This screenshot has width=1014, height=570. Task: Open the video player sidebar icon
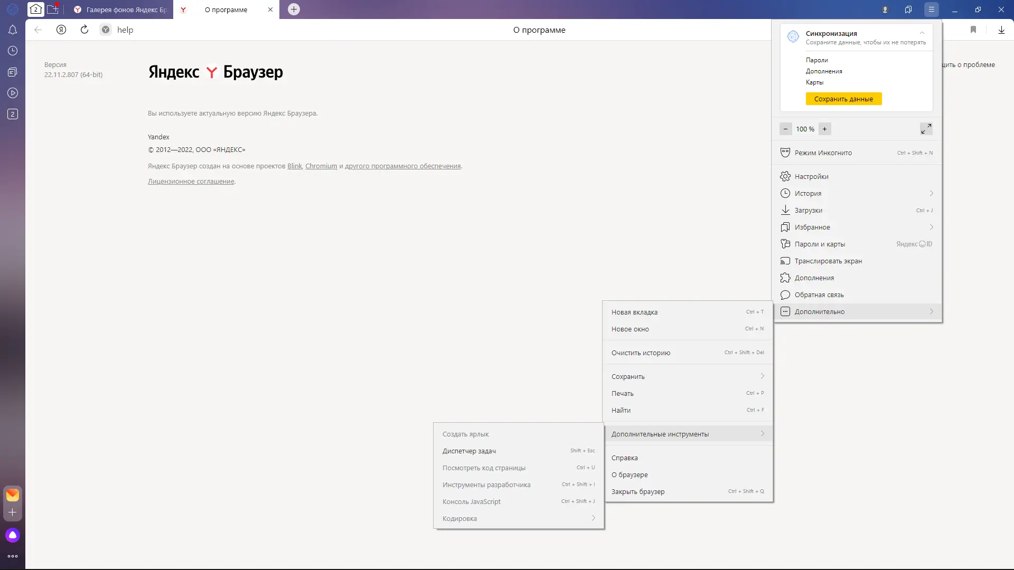tap(13, 93)
